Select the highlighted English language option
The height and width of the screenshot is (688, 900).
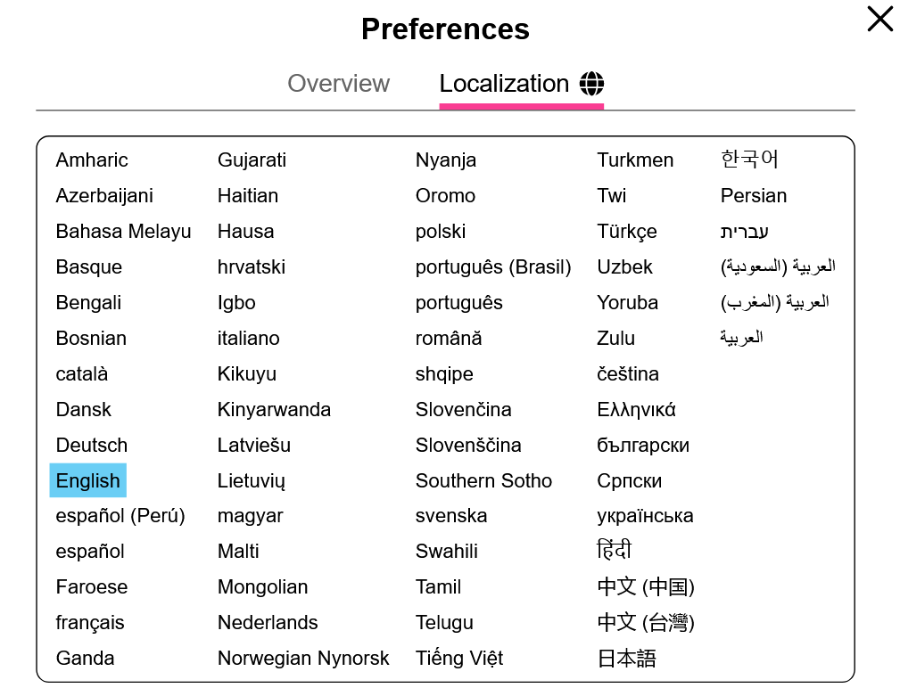pyautogui.click(x=87, y=480)
